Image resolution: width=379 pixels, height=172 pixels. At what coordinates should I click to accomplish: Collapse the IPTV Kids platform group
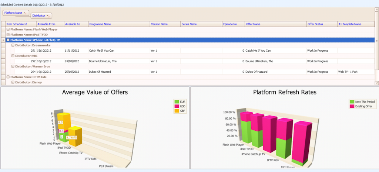coord(8,77)
